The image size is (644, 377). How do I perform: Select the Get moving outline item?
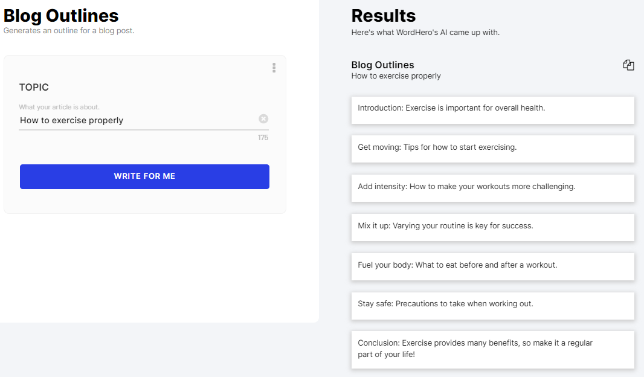pos(492,149)
